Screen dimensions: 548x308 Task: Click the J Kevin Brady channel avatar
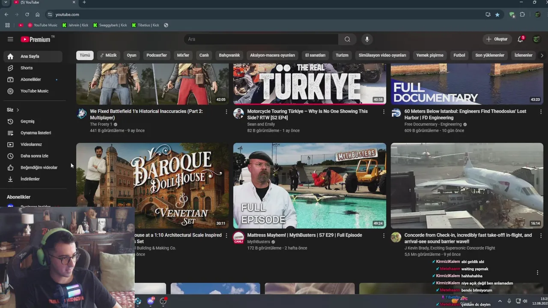click(396, 237)
